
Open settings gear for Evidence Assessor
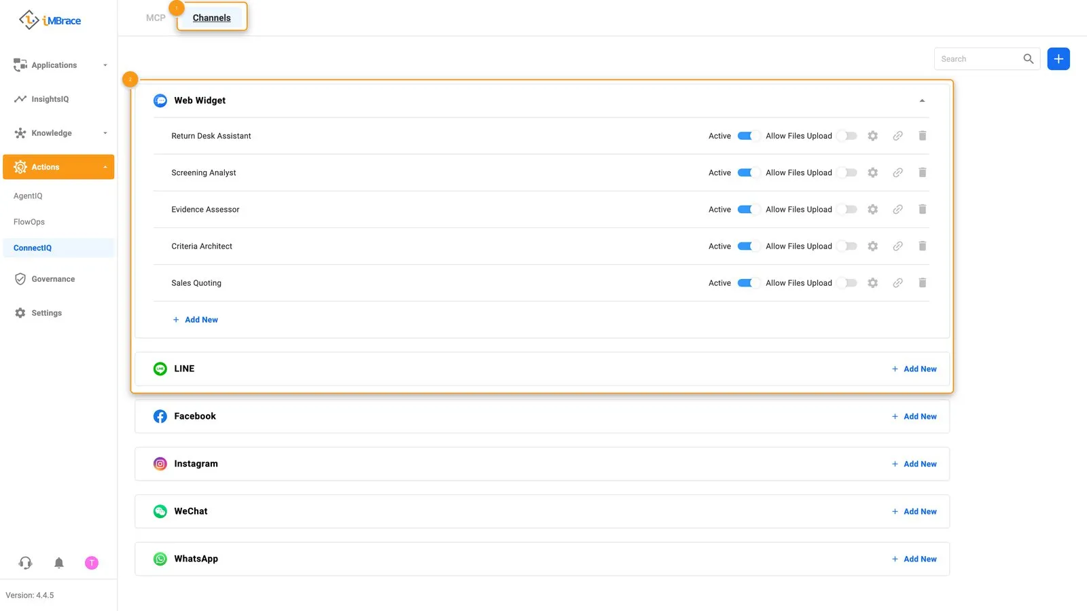click(x=873, y=209)
